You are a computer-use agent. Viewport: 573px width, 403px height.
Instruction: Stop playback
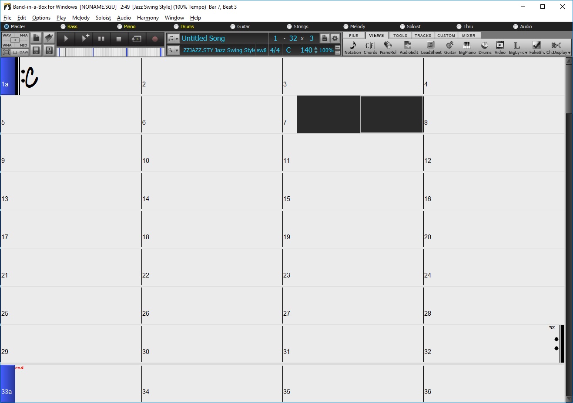(119, 39)
